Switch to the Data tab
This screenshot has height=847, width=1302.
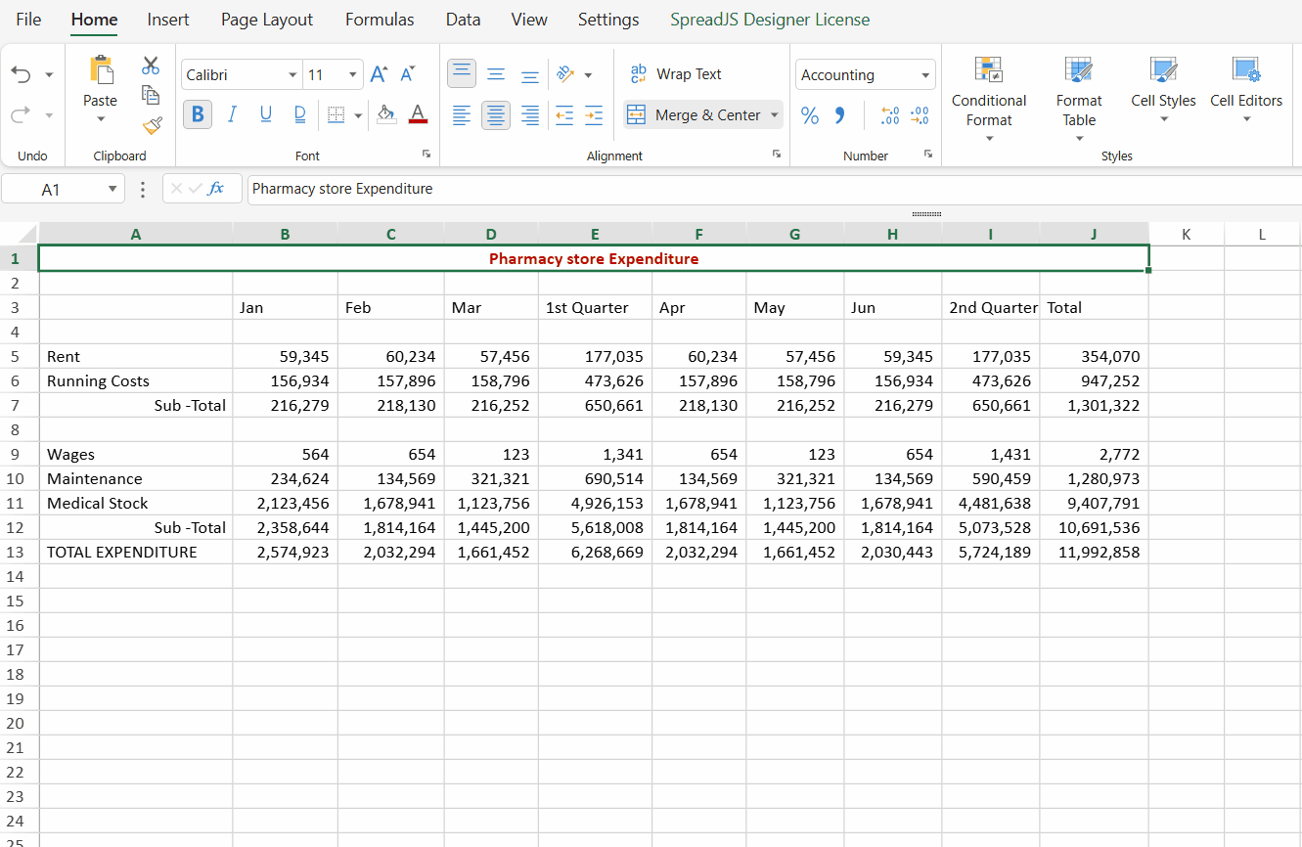pos(463,20)
